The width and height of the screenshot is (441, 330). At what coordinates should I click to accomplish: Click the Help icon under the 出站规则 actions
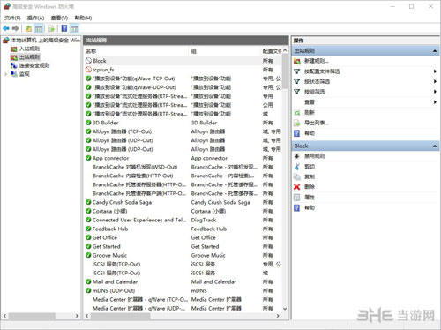pyautogui.click(x=297, y=133)
